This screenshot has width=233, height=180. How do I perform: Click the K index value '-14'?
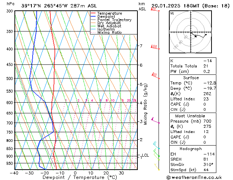(207, 61)
